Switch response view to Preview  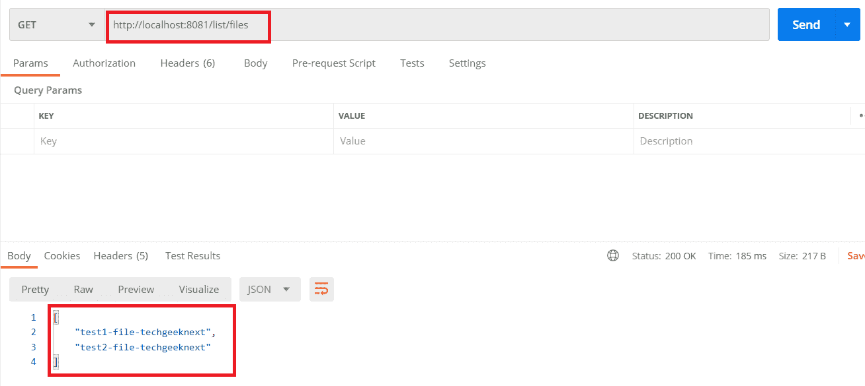[x=136, y=289]
